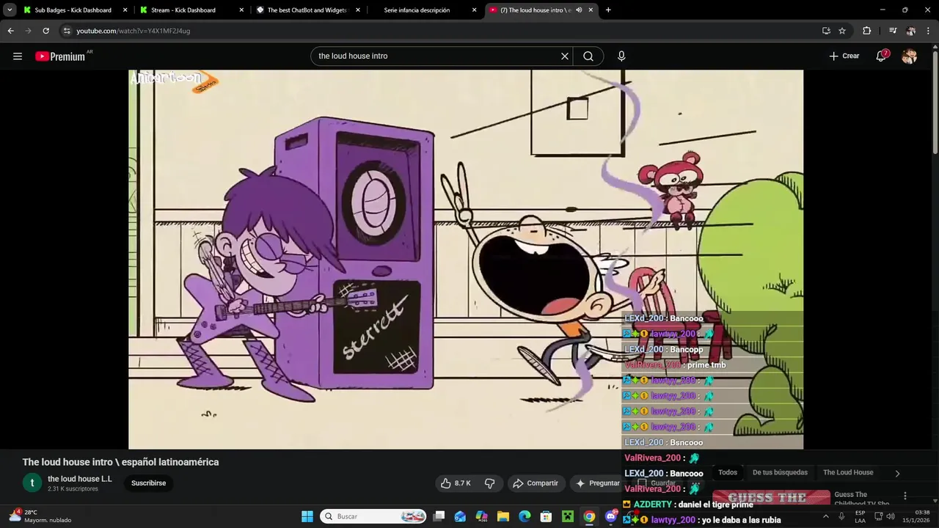Open YouTube notifications bell

tap(881, 56)
